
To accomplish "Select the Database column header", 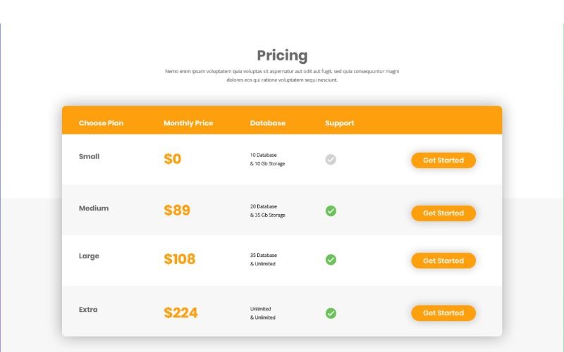I will coord(268,123).
